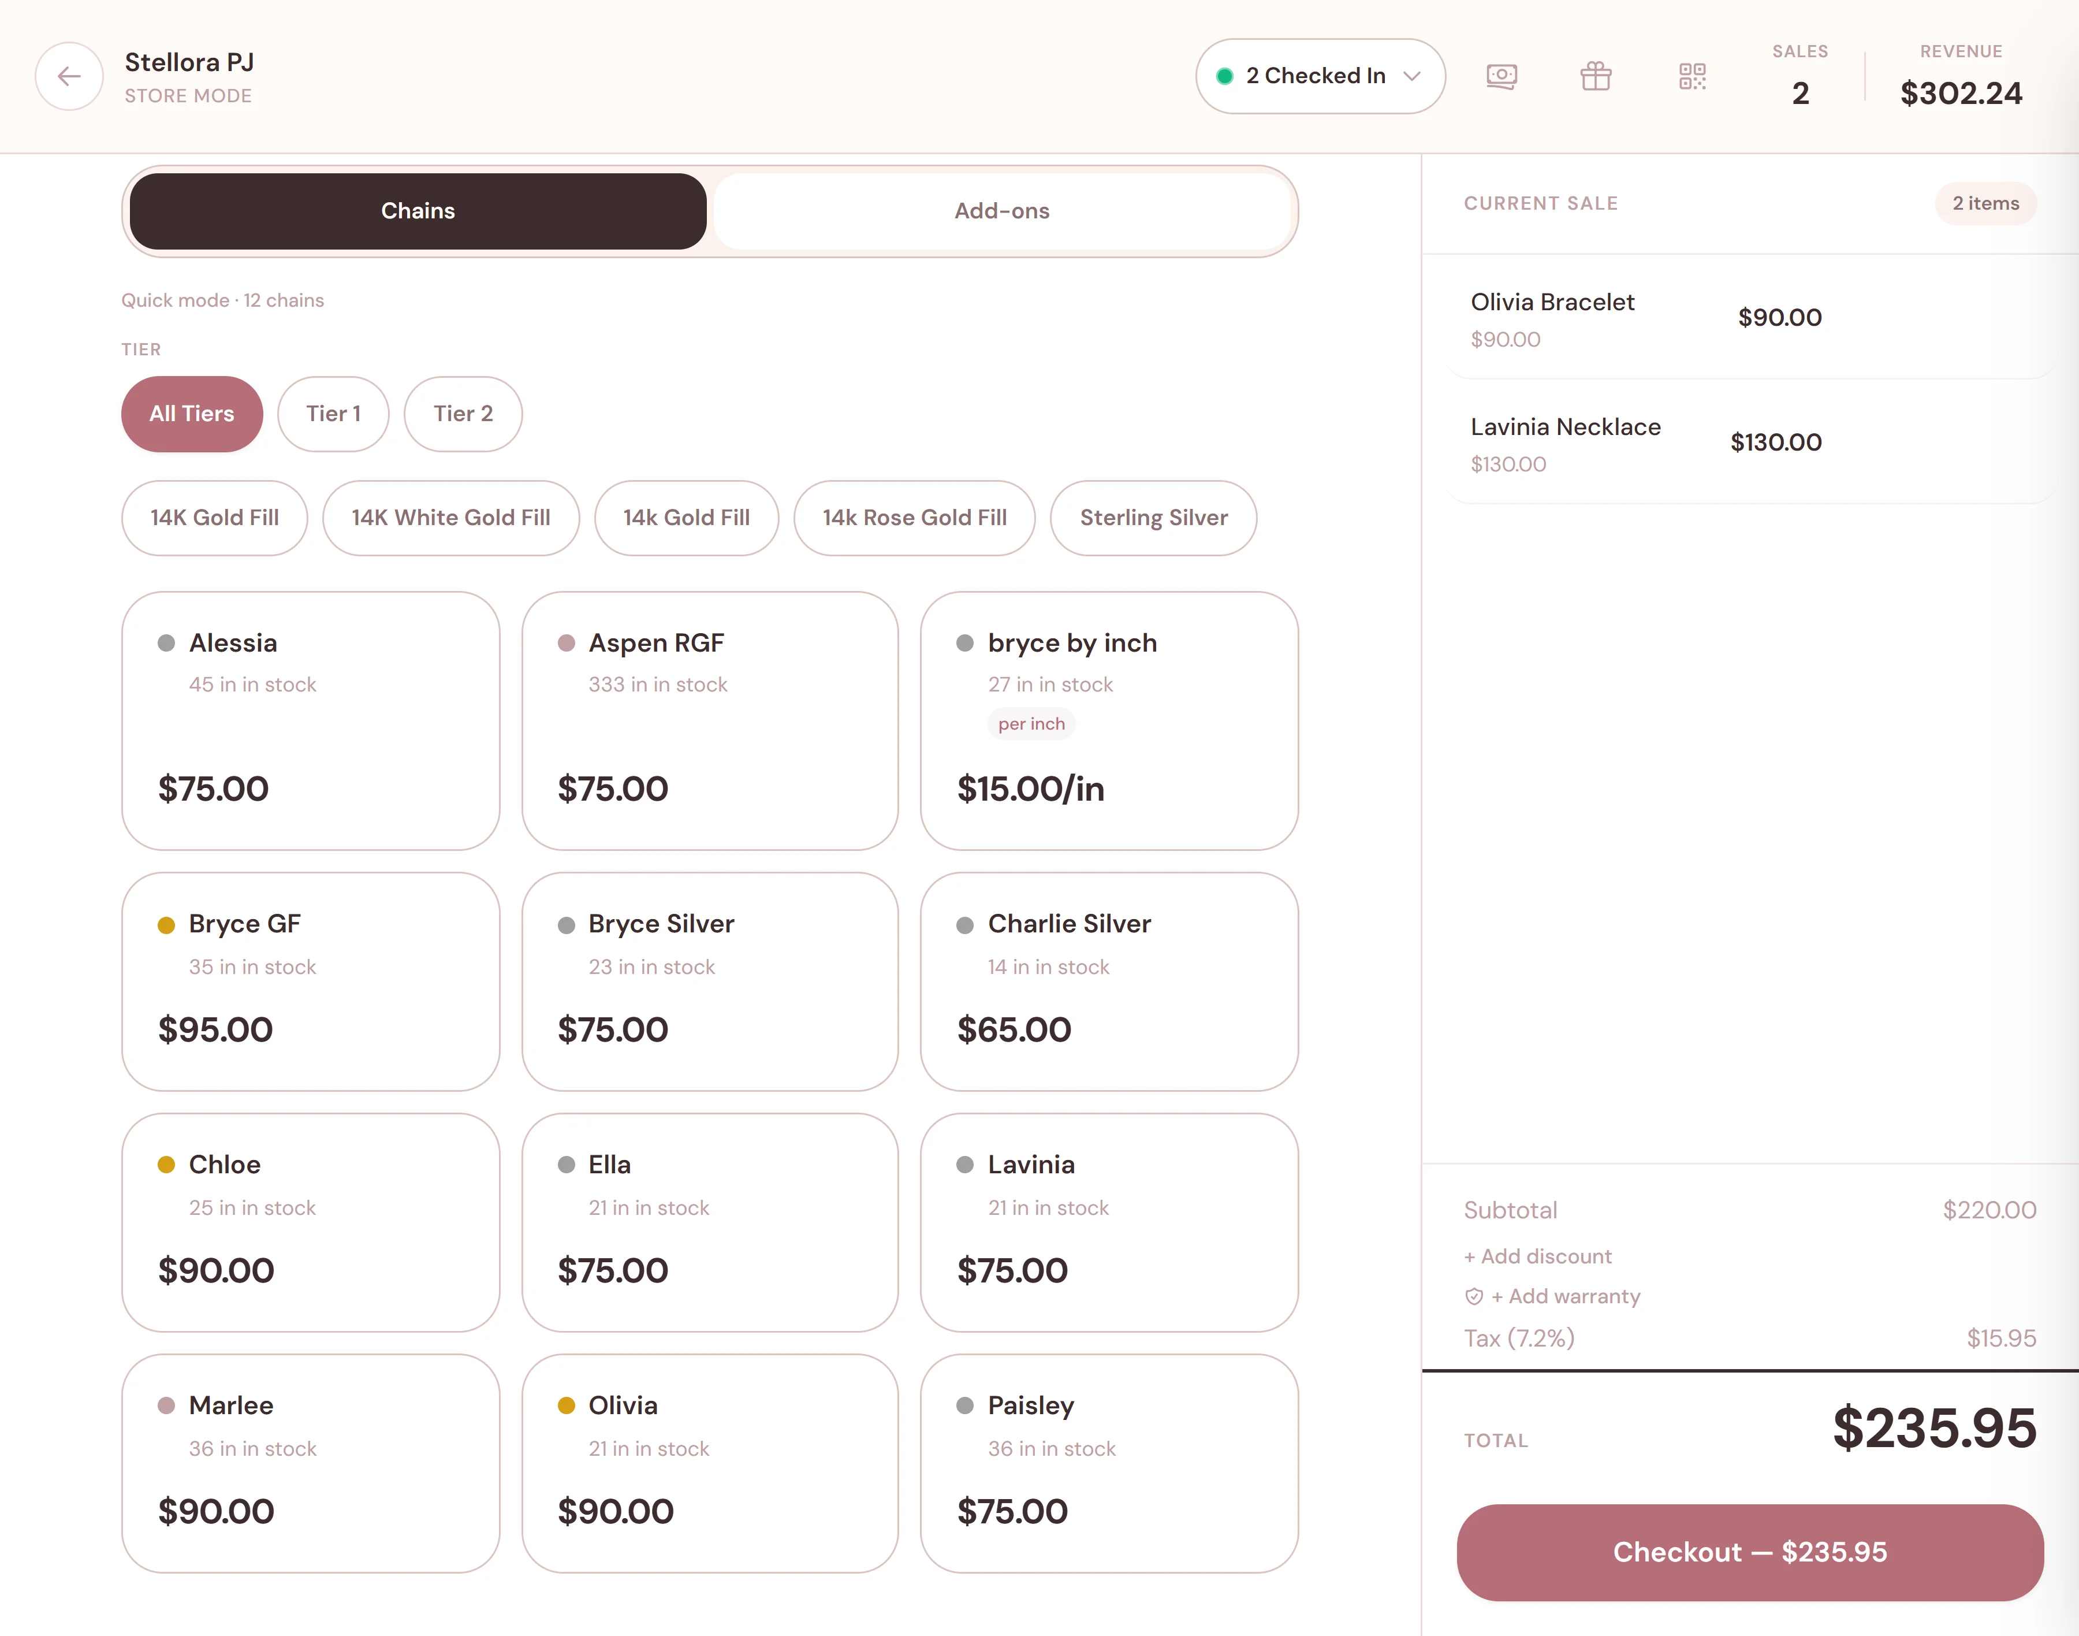Add the Charlie Silver chain card
This screenshot has width=2079, height=1636.
click(1108, 981)
